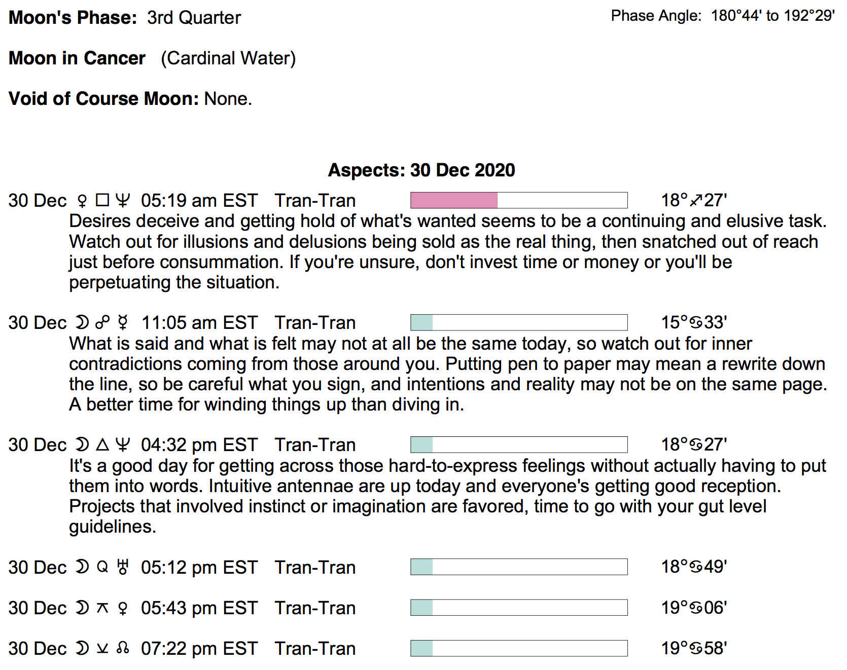Click the "Aspects: 30 Dec 2020" heading
Image resolution: width=847 pixels, height=670 pixels.
[x=421, y=170]
